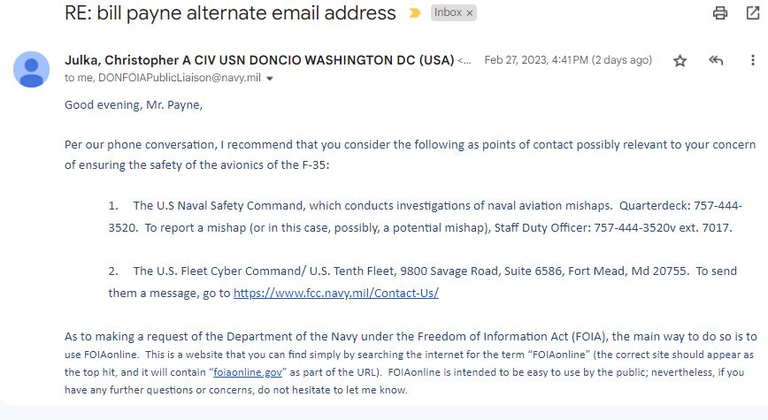The height and width of the screenshot is (420, 768).
Task: Expand recipient details with the small down arrow
Action: [269, 79]
